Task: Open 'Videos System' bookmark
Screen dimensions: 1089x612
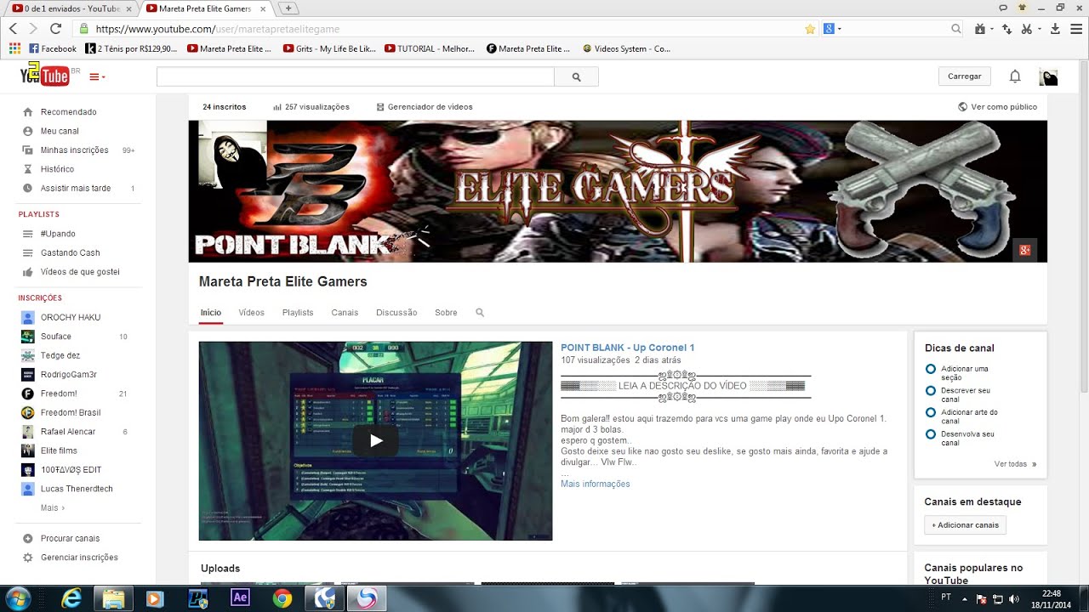Action: (626, 48)
